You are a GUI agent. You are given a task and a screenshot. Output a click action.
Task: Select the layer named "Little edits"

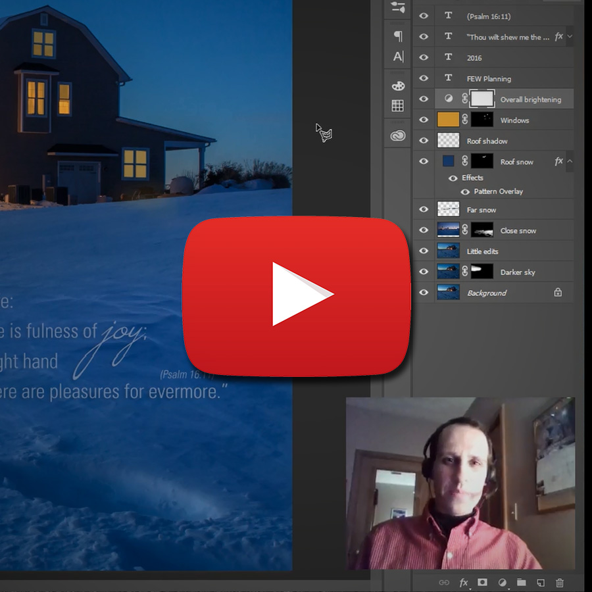tap(483, 251)
